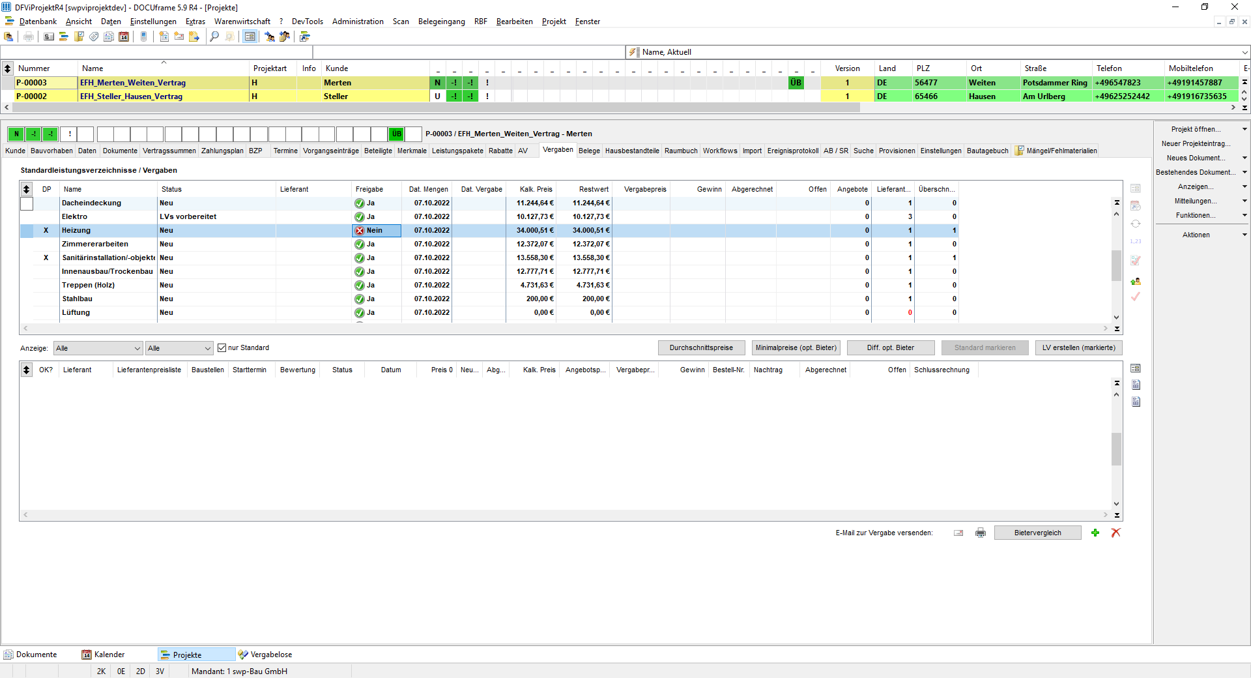Click the Mängel/Fehlmaterialien note icon
Screen dimensions: 1251x678
coord(1020,151)
